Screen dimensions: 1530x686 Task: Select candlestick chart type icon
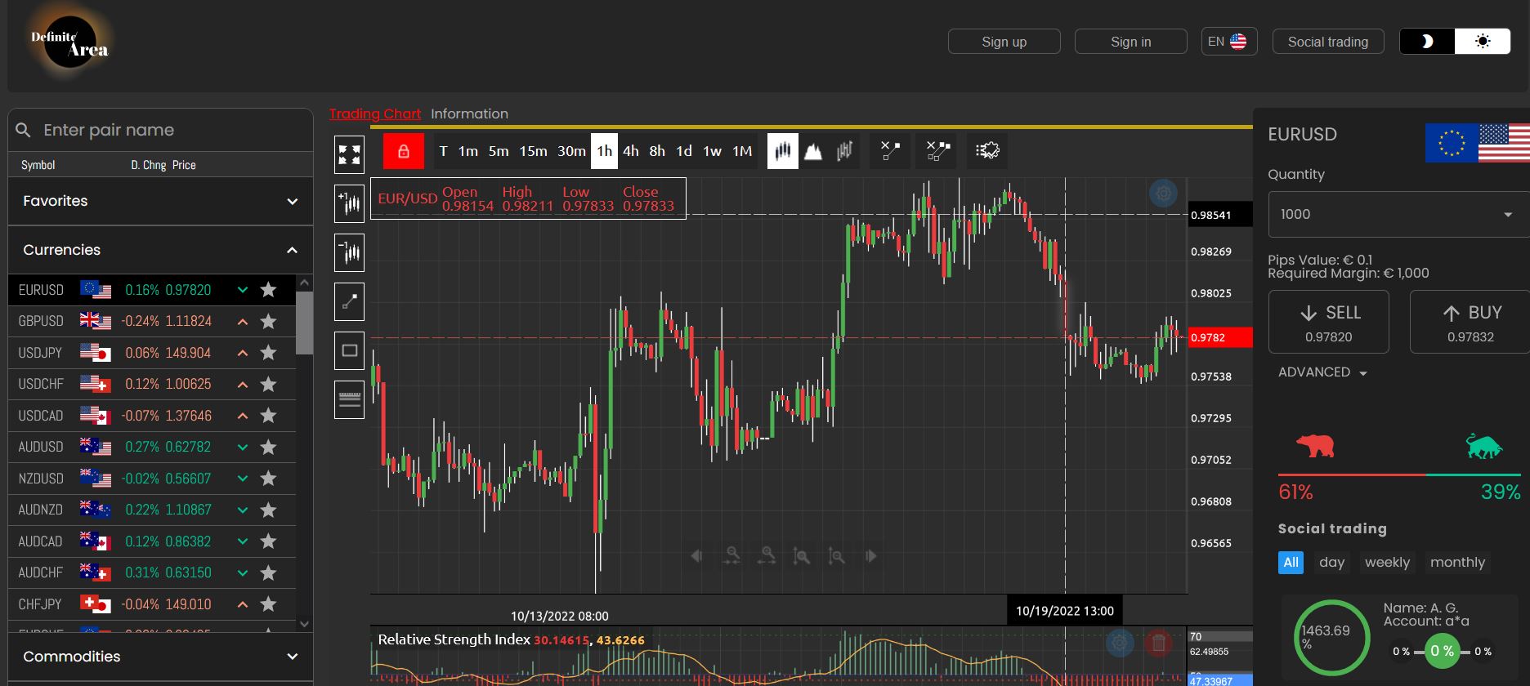[783, 151]
